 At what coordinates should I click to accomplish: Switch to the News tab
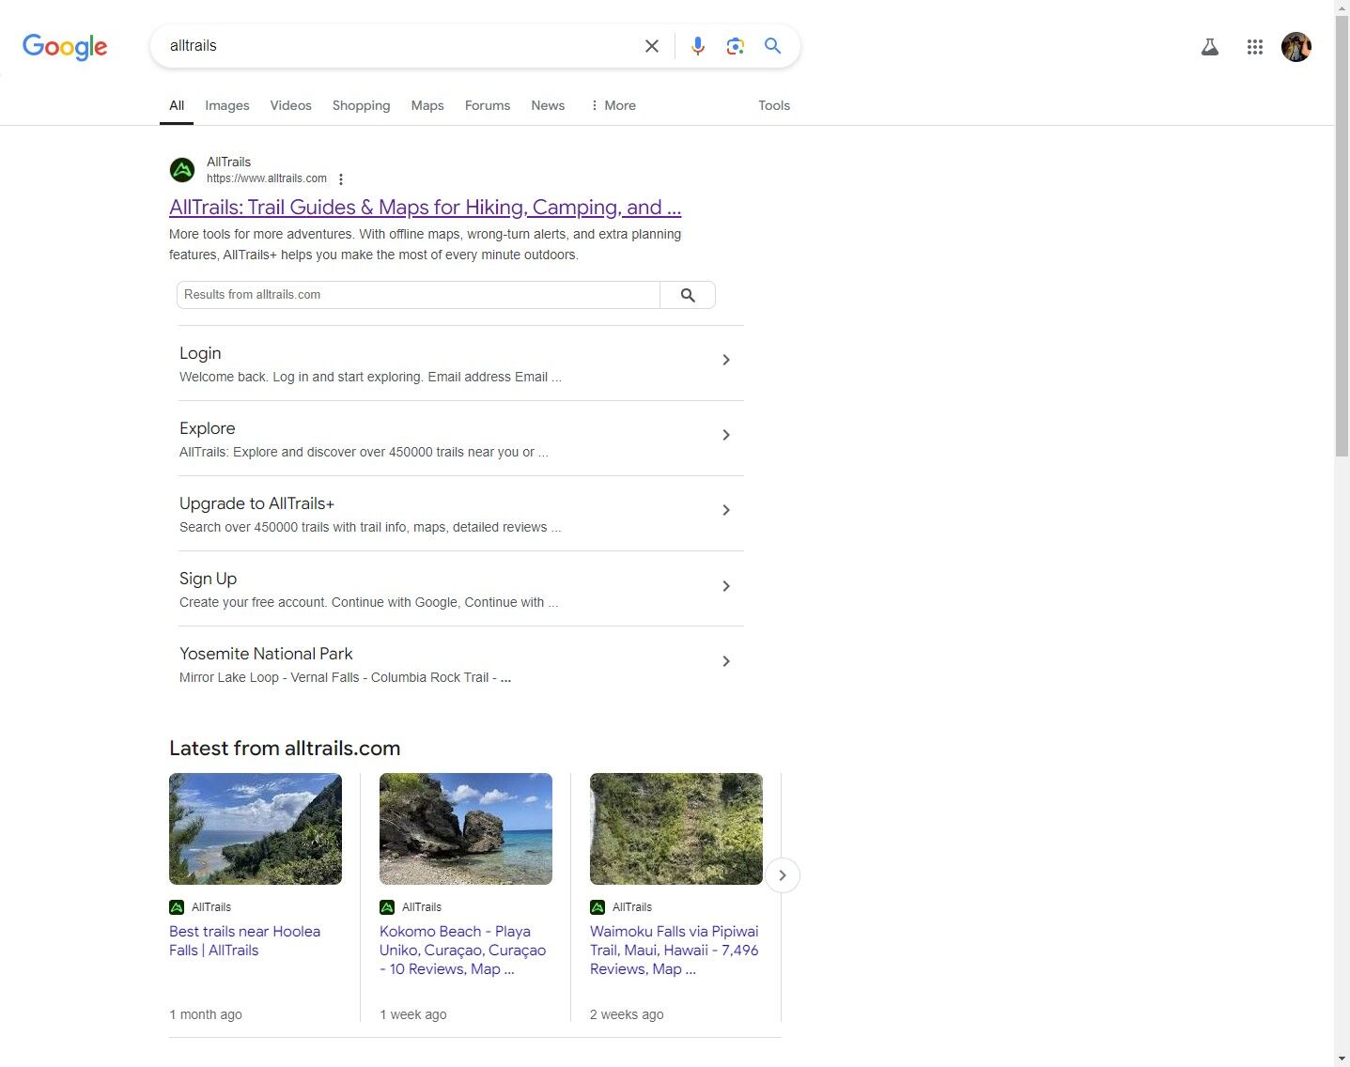pos(548,105)
